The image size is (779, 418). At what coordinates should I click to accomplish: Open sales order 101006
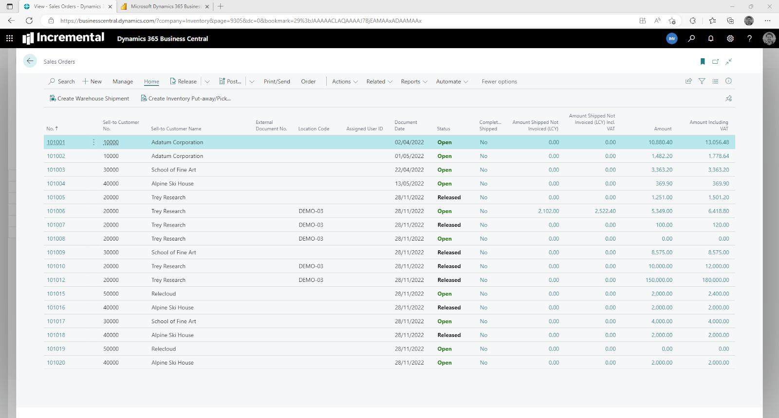[x=56, y=211]
